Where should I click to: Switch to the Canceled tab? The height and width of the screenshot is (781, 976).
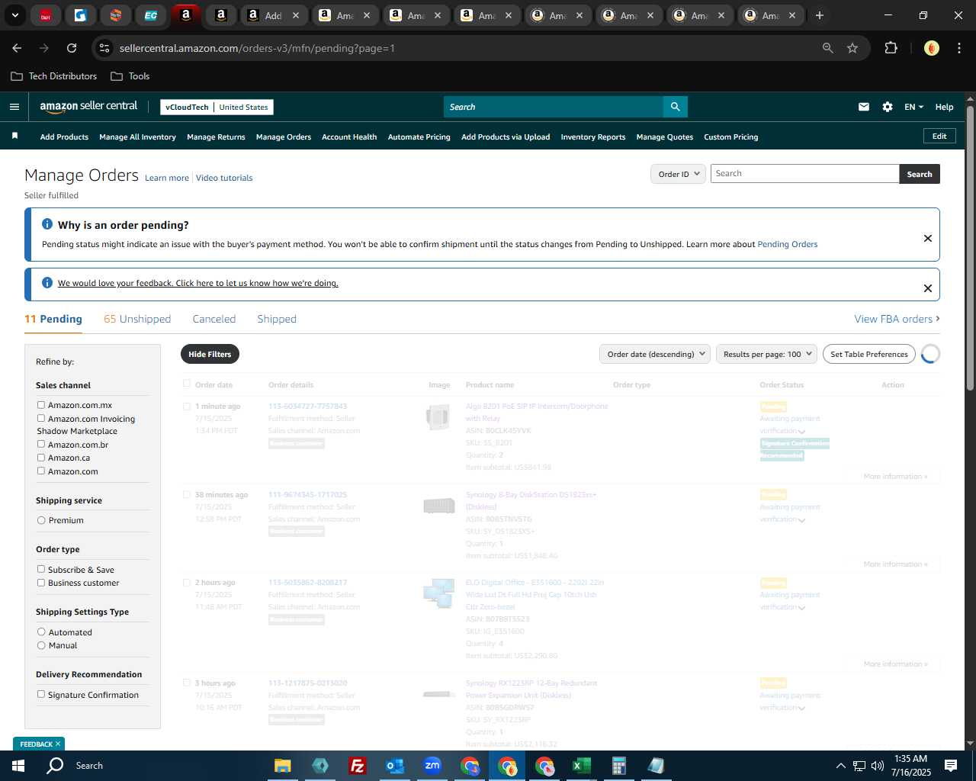(214, 319)
